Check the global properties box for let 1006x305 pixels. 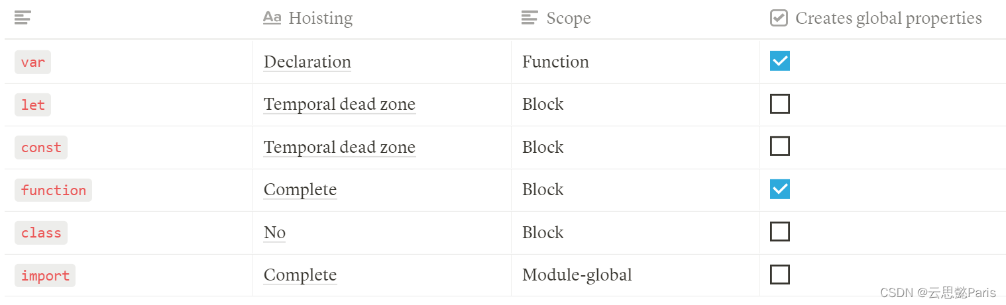click(x=780, y=104)
